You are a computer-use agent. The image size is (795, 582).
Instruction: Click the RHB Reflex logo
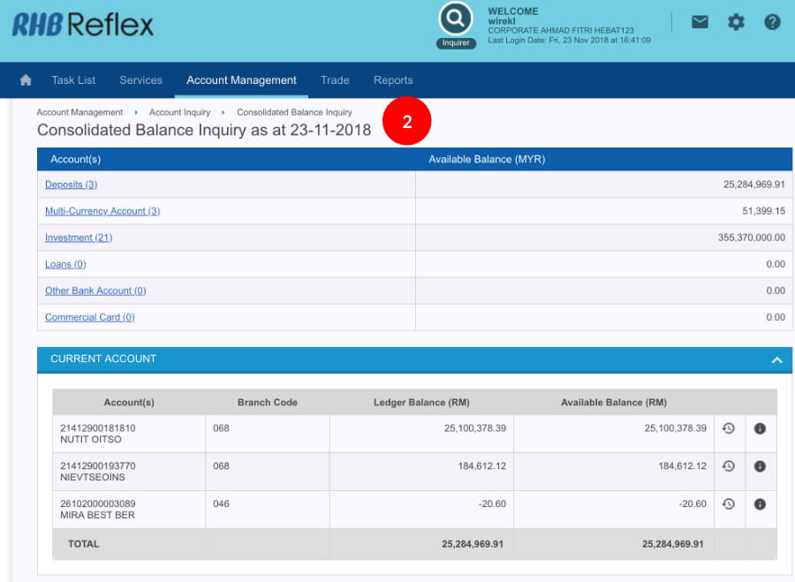coord(82,25)
